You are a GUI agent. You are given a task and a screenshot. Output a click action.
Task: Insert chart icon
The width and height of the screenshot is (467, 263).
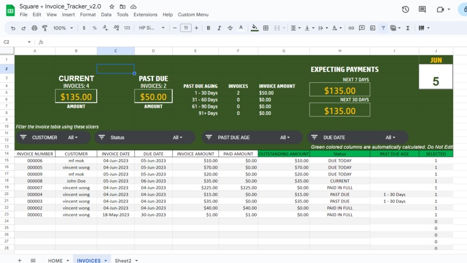tap(373, 28)
